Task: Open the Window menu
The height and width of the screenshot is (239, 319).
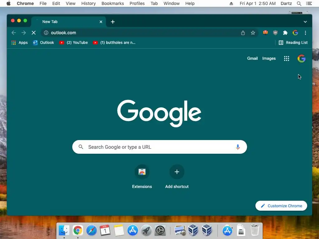Action: 172,3
